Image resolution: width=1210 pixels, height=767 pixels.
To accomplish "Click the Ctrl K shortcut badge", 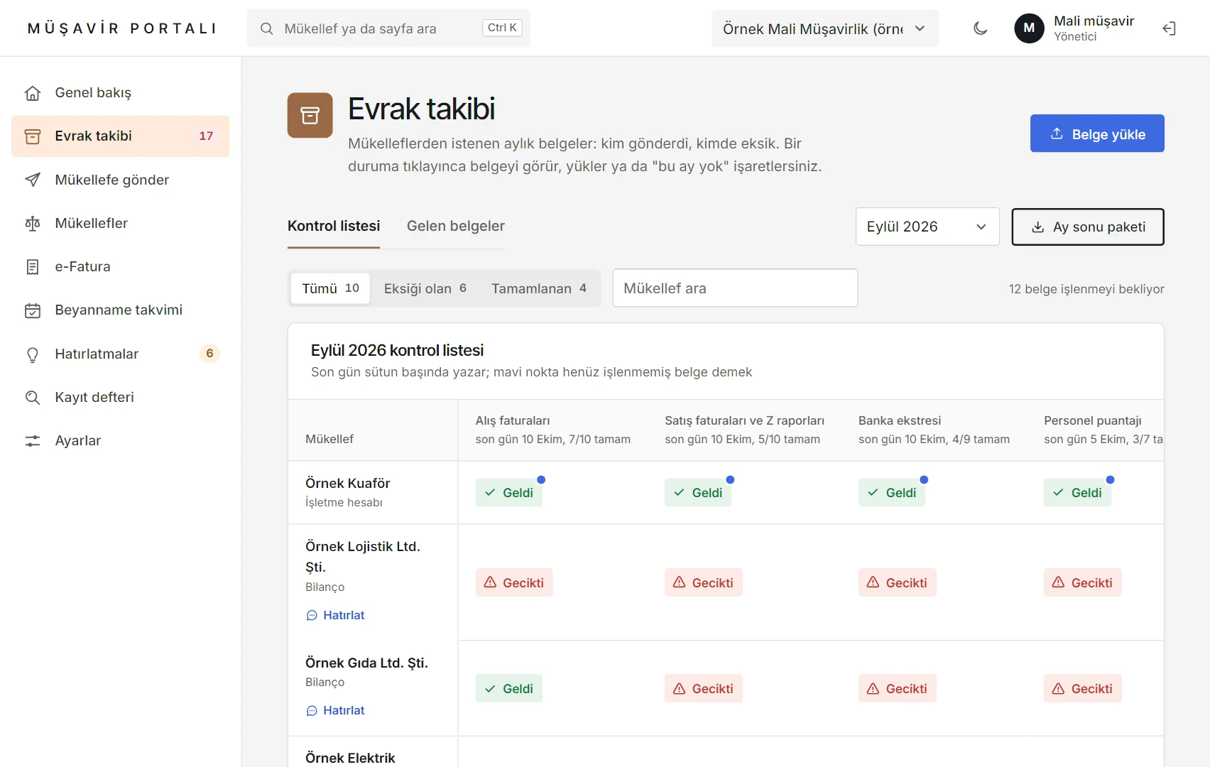I will [x=502, y=28].
